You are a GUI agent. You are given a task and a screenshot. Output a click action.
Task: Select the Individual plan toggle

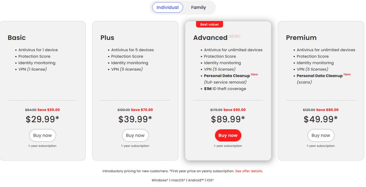[x=167, y=7]
